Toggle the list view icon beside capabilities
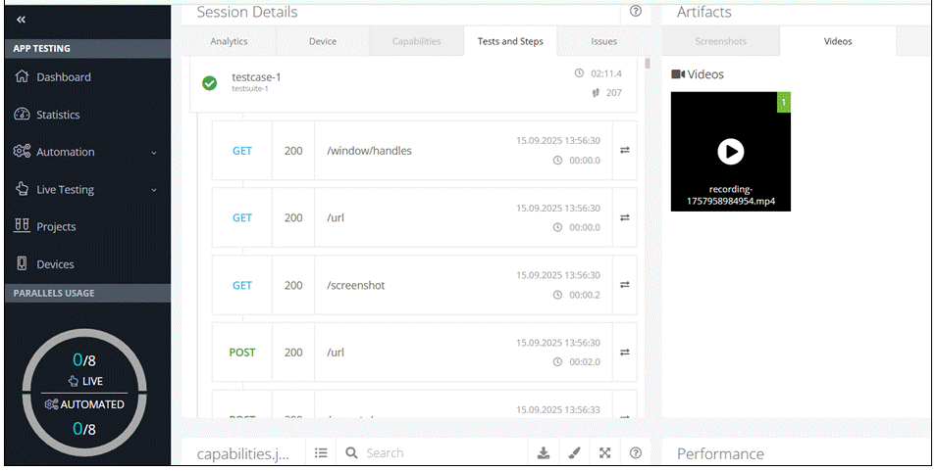This screenshot has height=471, width=937. [x=321, y=453]
